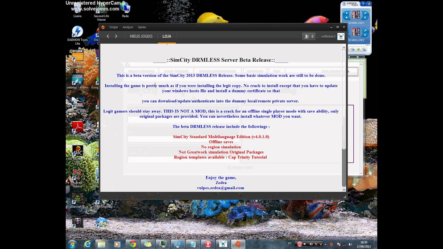443x249 pixels.
Task: Remove SC4DELUXE1 with the X button
Action: point(365,18)
